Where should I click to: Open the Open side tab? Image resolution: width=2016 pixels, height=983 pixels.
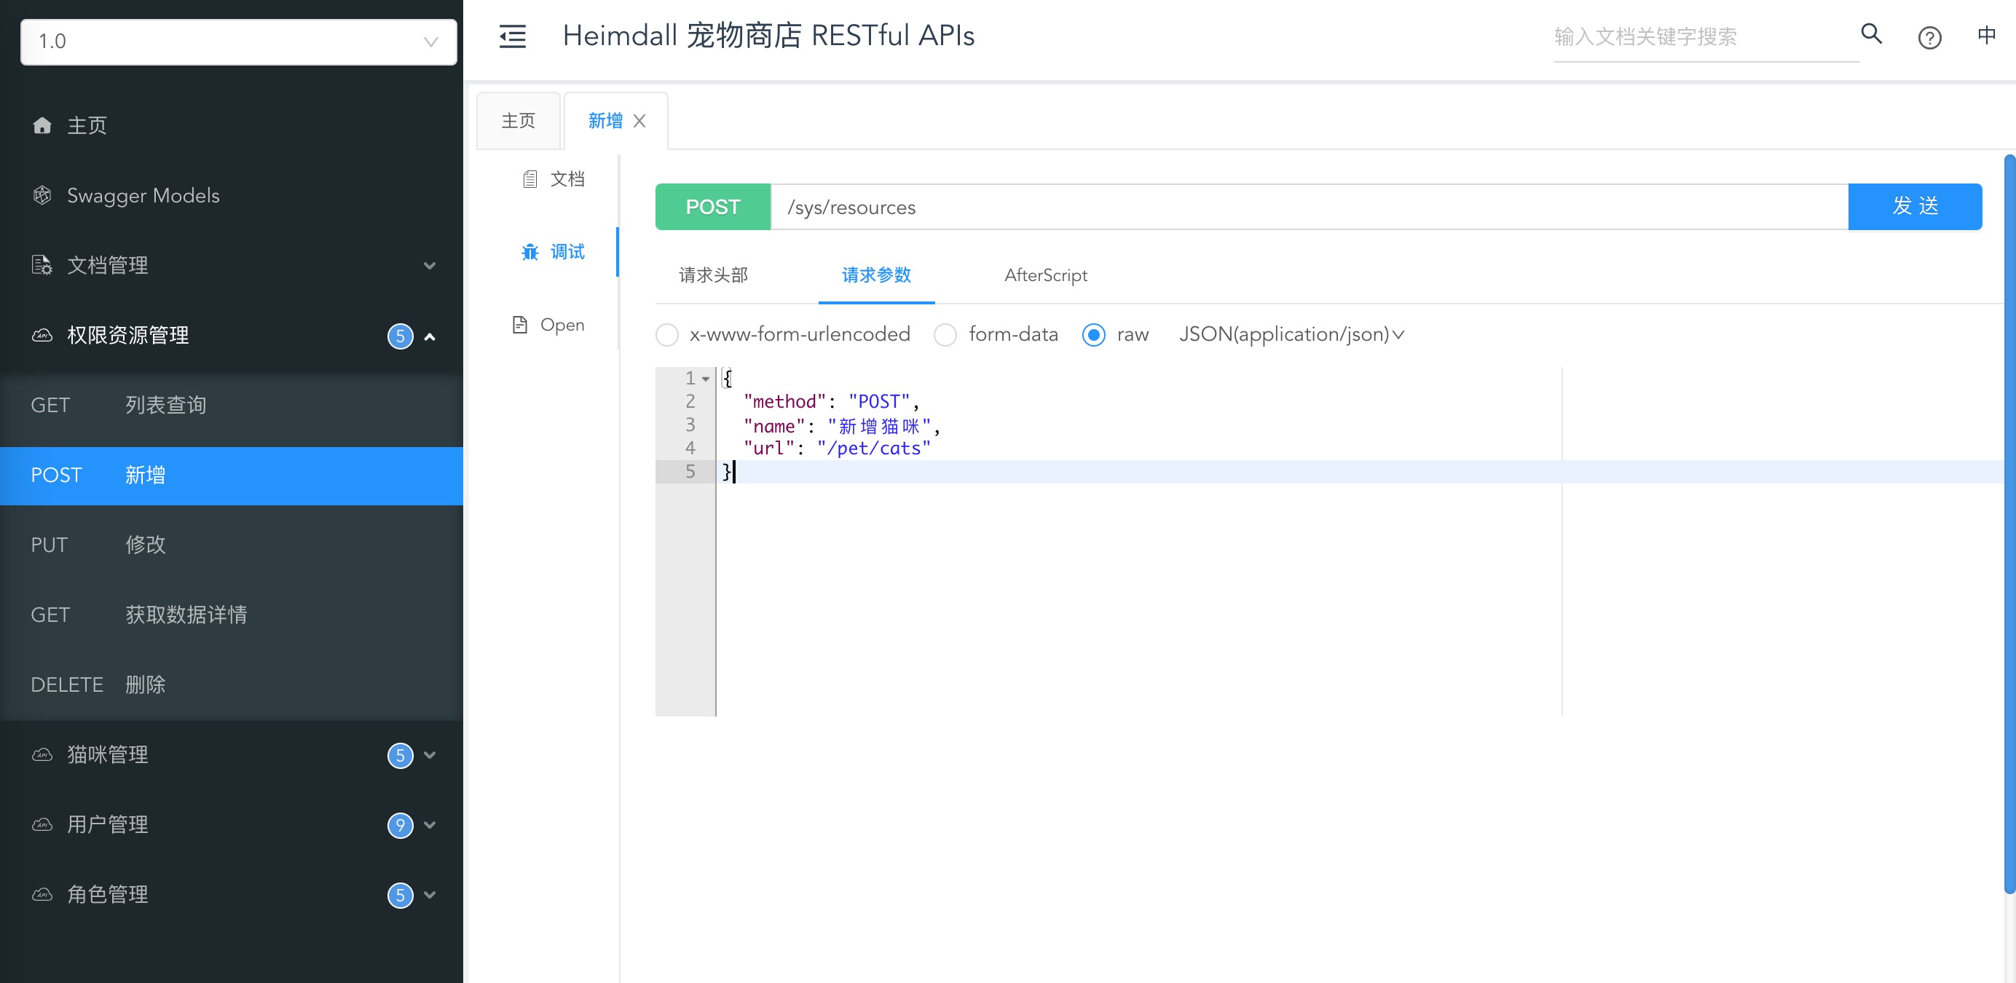(548, 325)
